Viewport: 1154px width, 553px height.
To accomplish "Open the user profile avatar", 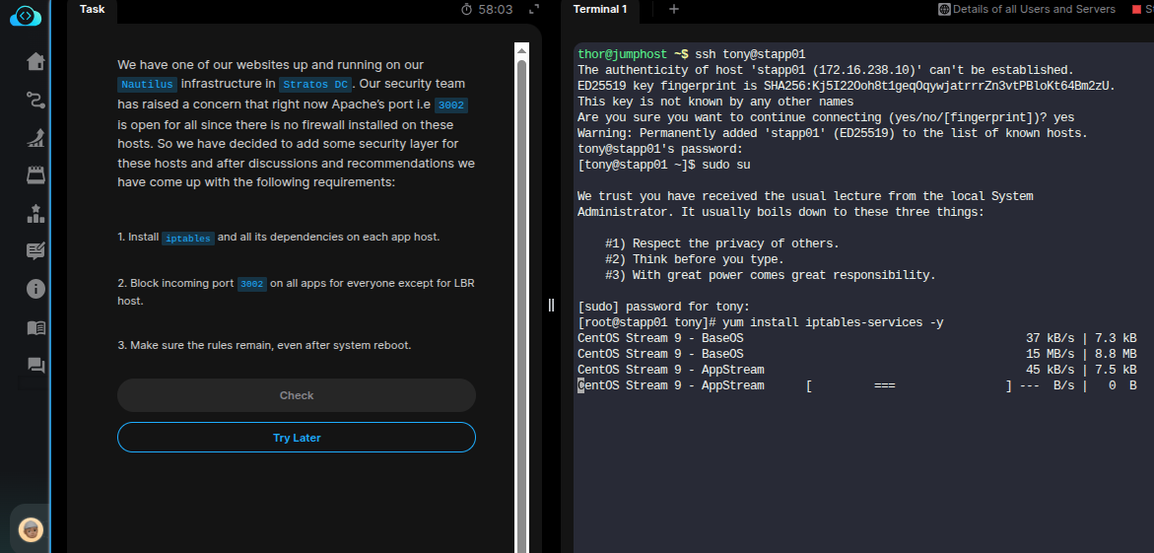I will point(32,528).
